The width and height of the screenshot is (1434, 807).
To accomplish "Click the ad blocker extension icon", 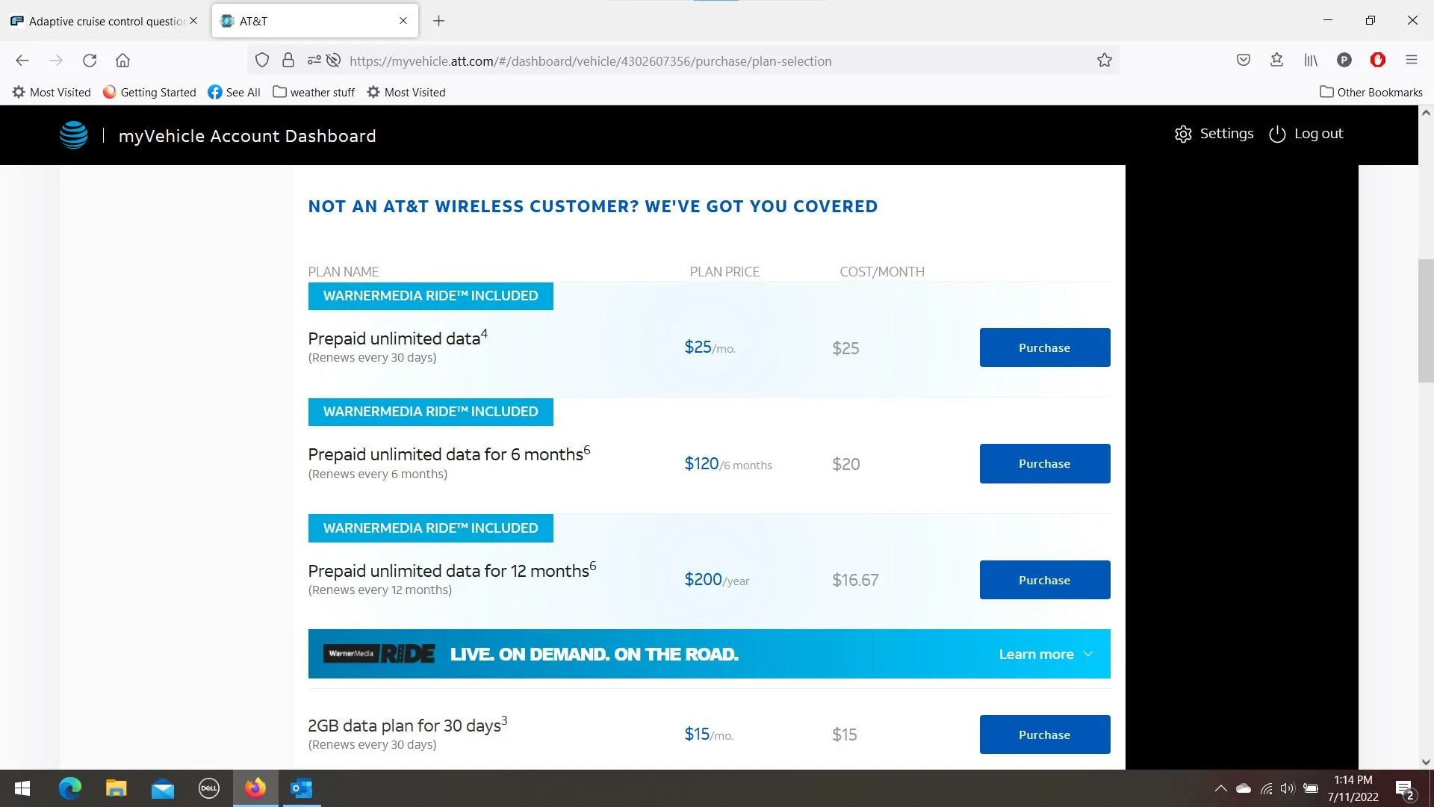I will [x=1378, y=61].
